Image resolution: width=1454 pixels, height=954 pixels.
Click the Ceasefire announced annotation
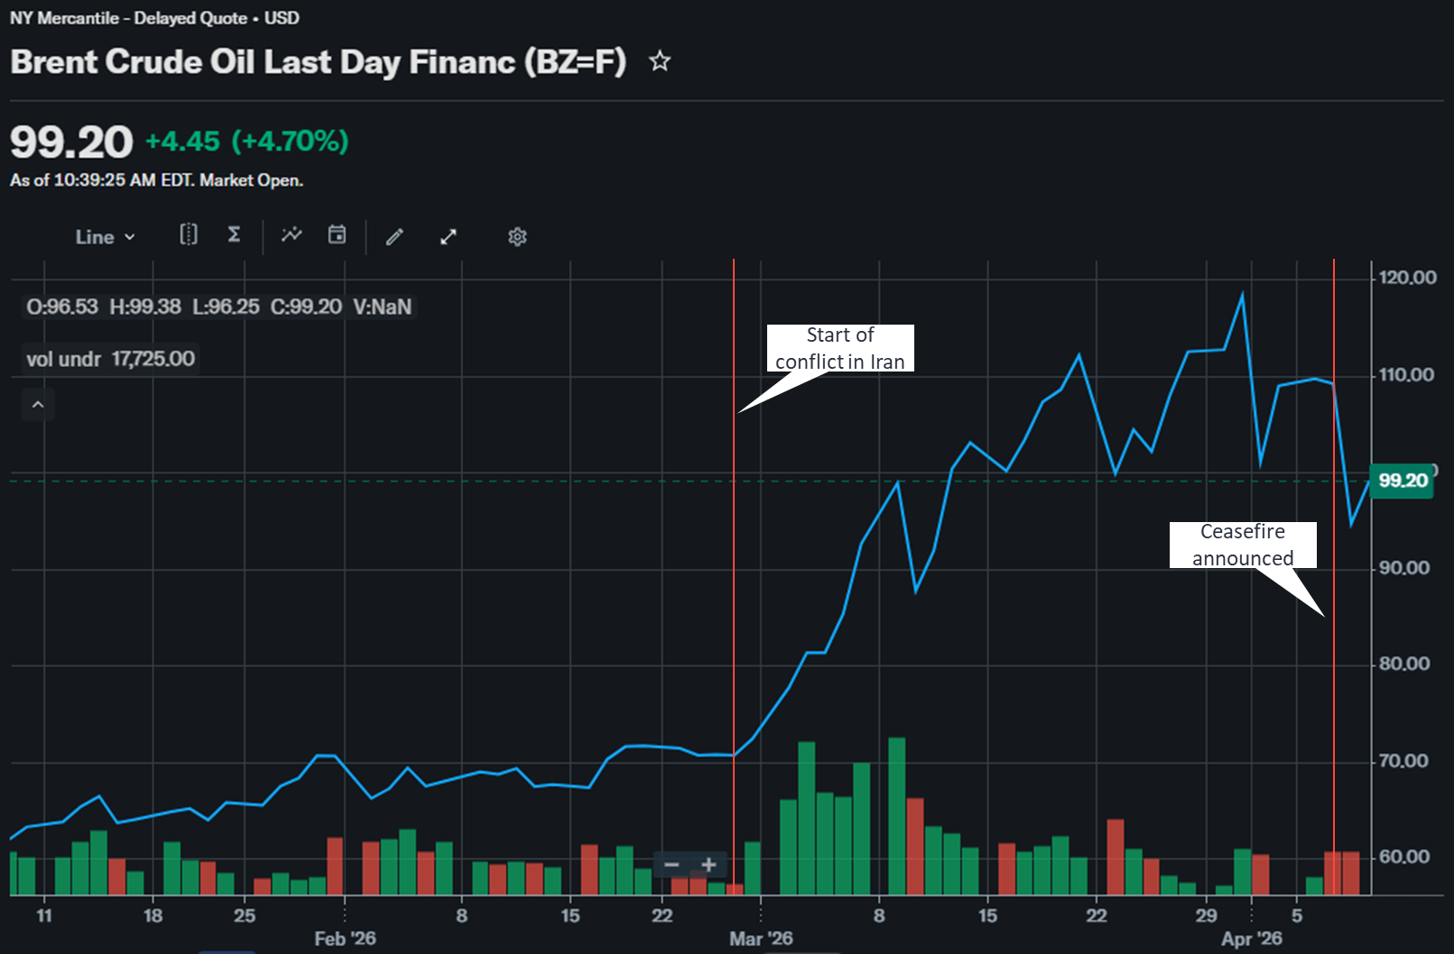[x=1243, y=545]
